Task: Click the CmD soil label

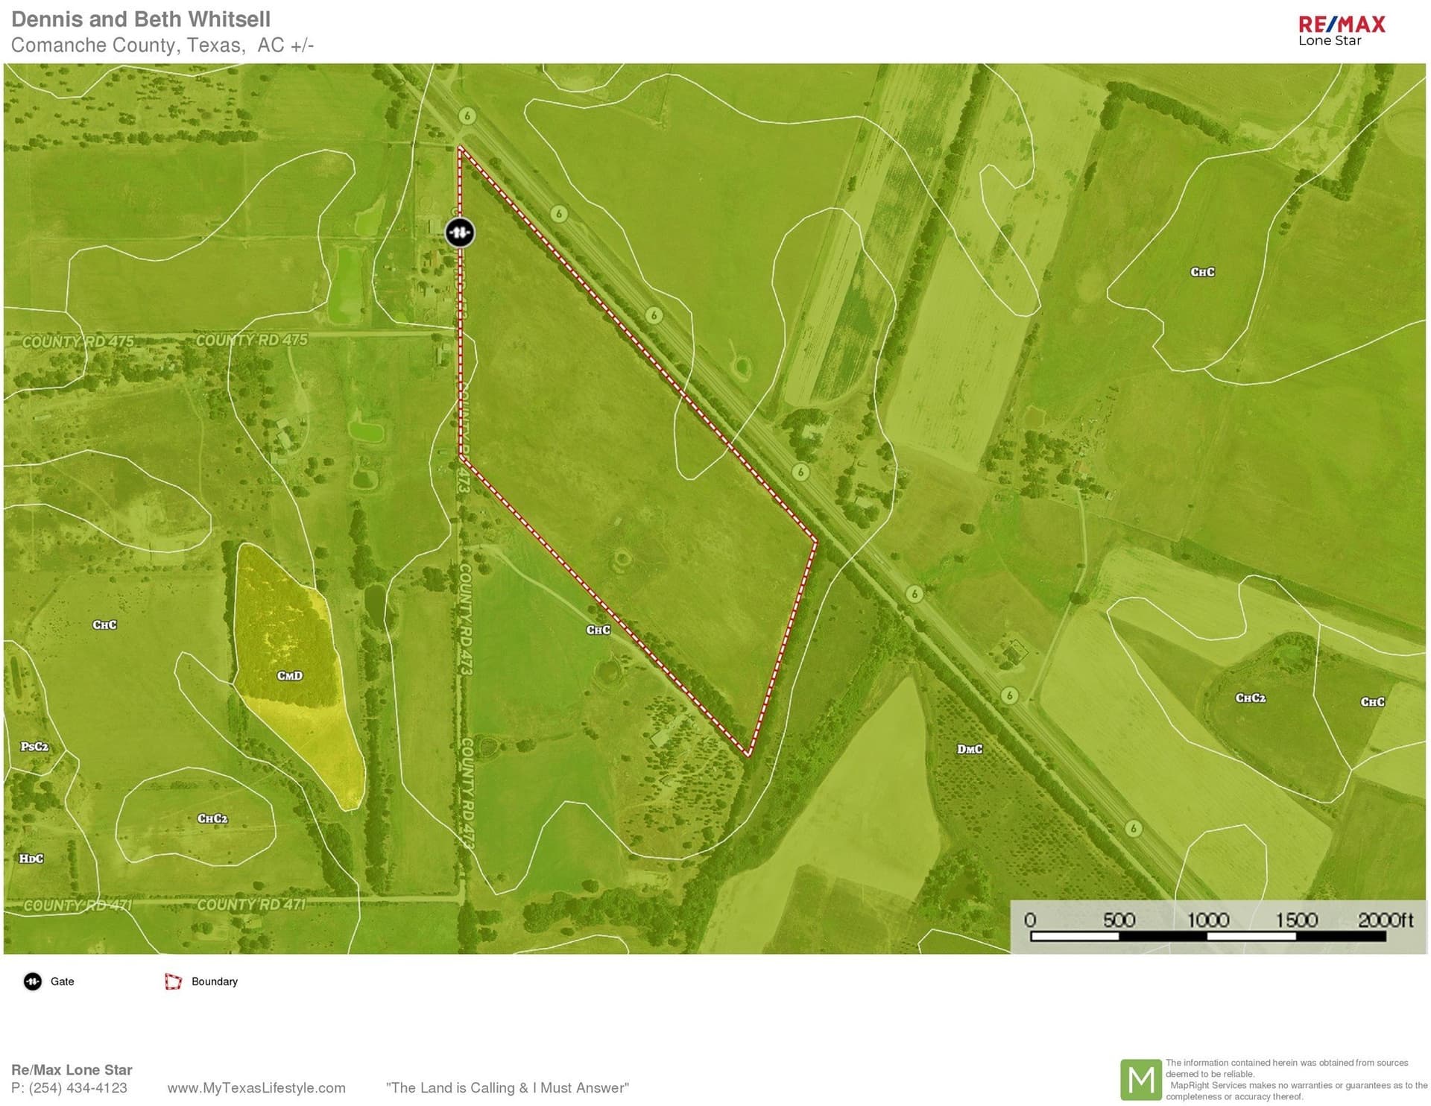Action: (x=290, y=676)
